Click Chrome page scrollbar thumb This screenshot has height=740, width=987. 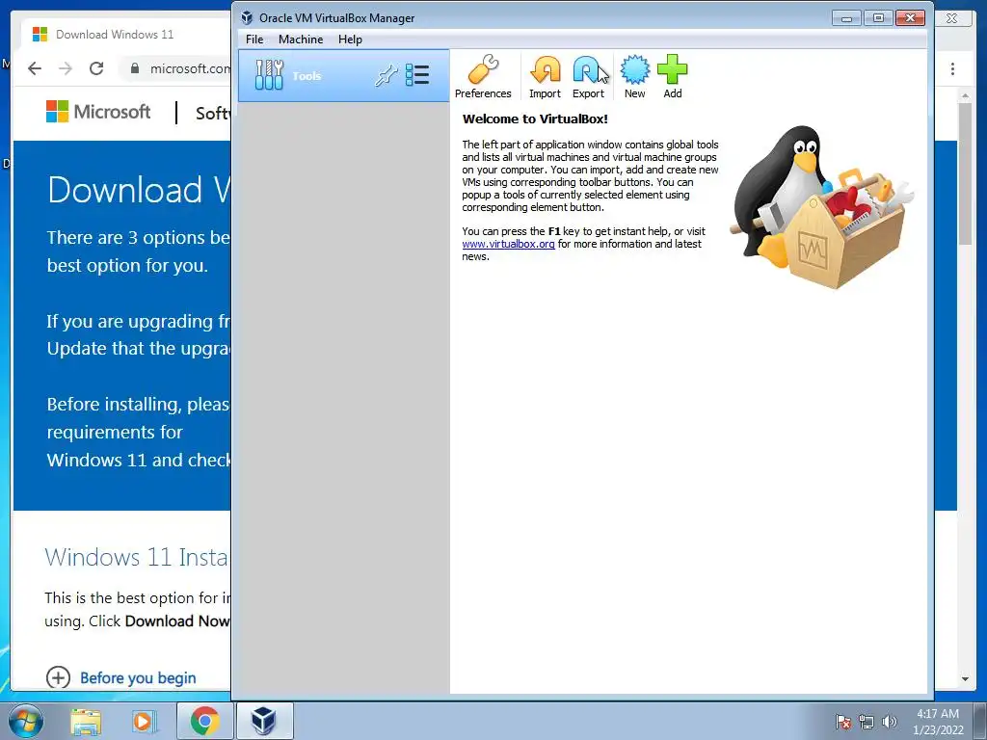pos(964,173)
